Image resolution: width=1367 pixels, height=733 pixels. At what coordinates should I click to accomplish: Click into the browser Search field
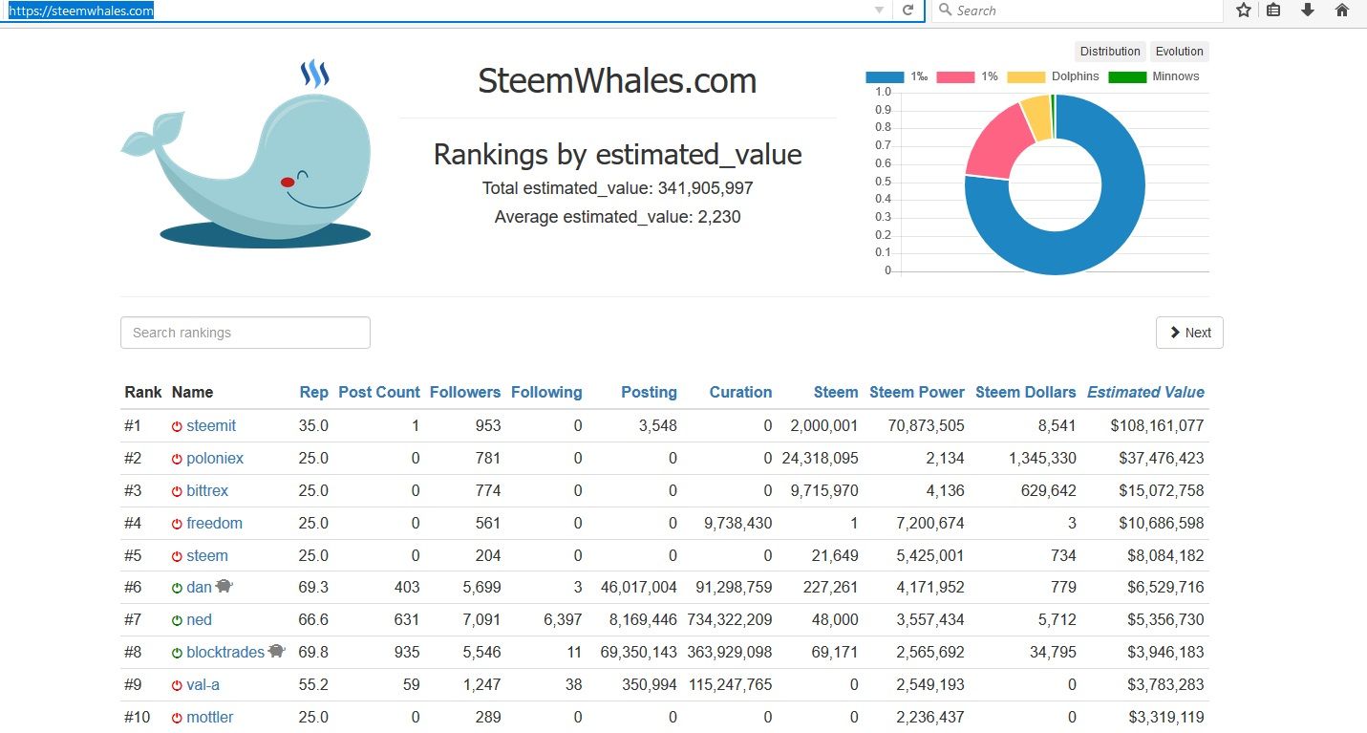coord(1077,11)
